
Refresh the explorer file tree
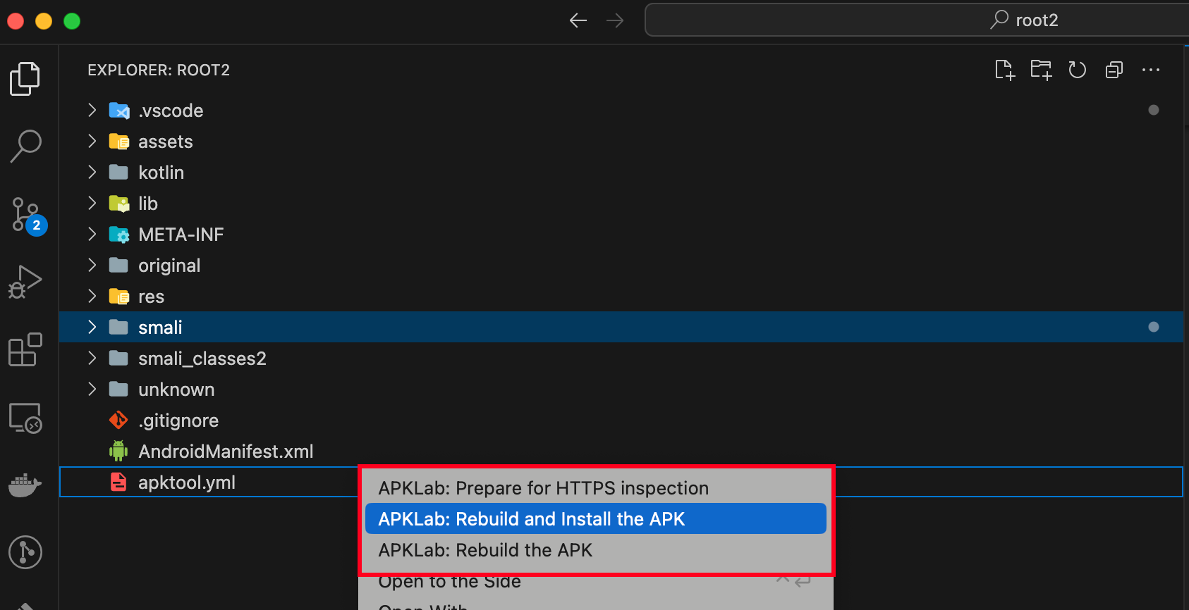click(x=1077, y=70)
